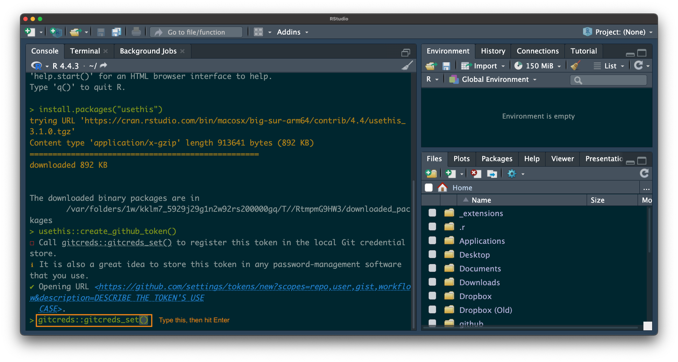Click the save all documents icon
The height and width of the screenshot is (362, 678).
point(116,32)
